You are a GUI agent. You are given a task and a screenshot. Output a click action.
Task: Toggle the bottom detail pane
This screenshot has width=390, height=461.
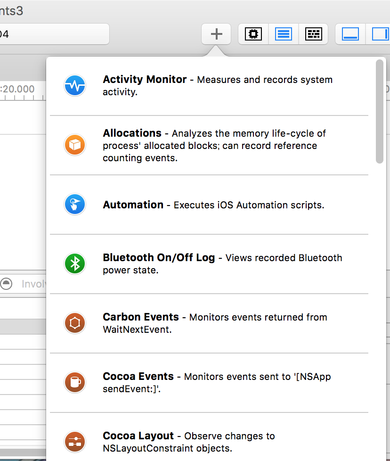pos(350,34)
